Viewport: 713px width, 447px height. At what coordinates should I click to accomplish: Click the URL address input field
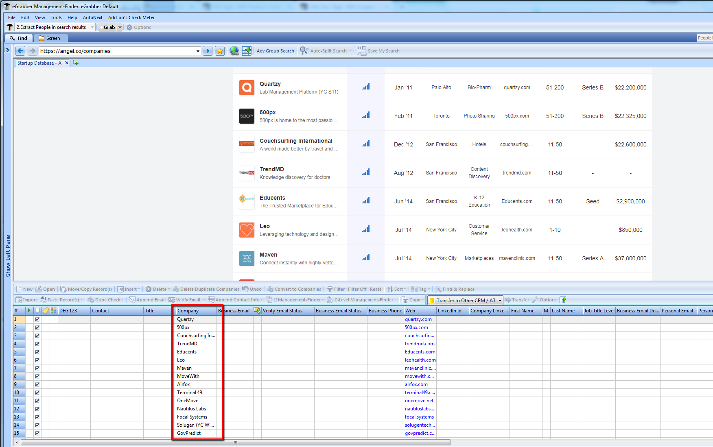[x=117, y=51]
